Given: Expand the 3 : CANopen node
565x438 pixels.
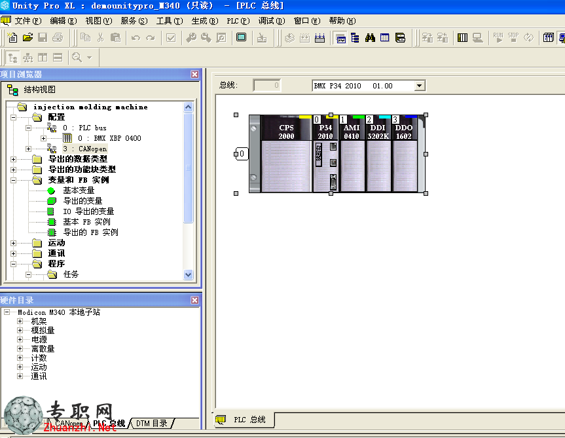Looking at the screenshot, I should pos(28,149).
